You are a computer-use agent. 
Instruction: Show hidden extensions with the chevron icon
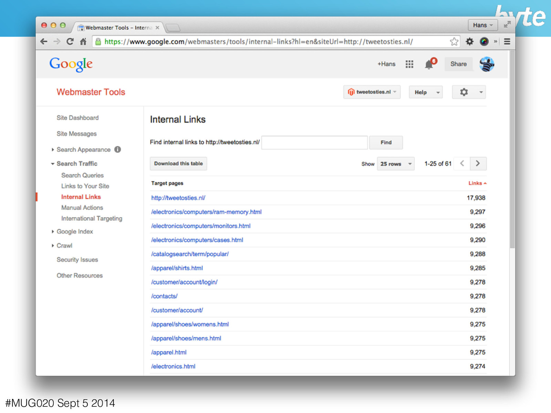(496, 42)
